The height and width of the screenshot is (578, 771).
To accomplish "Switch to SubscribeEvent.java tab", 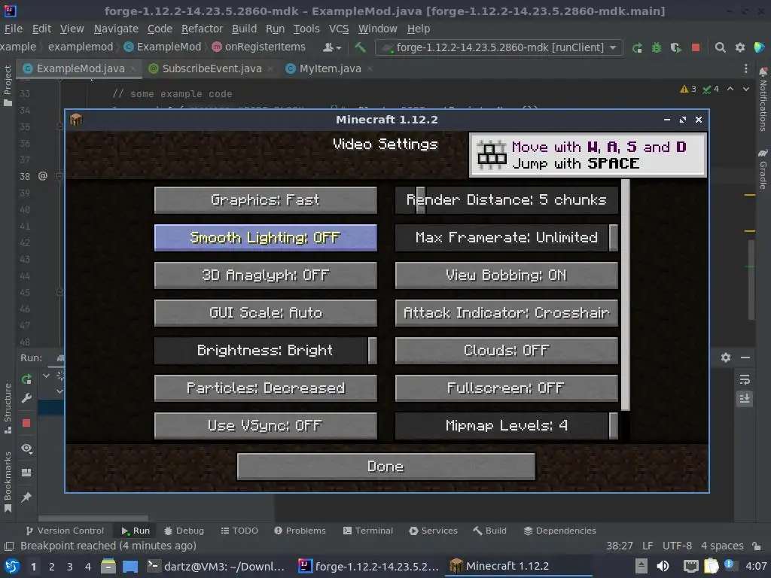I will click(212, 68).
